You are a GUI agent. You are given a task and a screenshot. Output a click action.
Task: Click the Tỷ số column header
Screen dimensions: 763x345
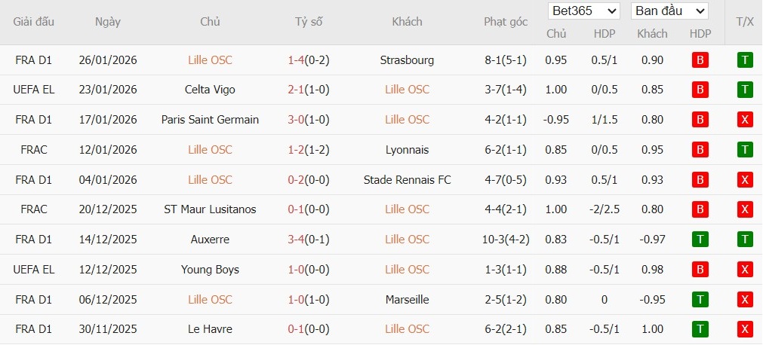pyautogui.click(x=309, y=22)
